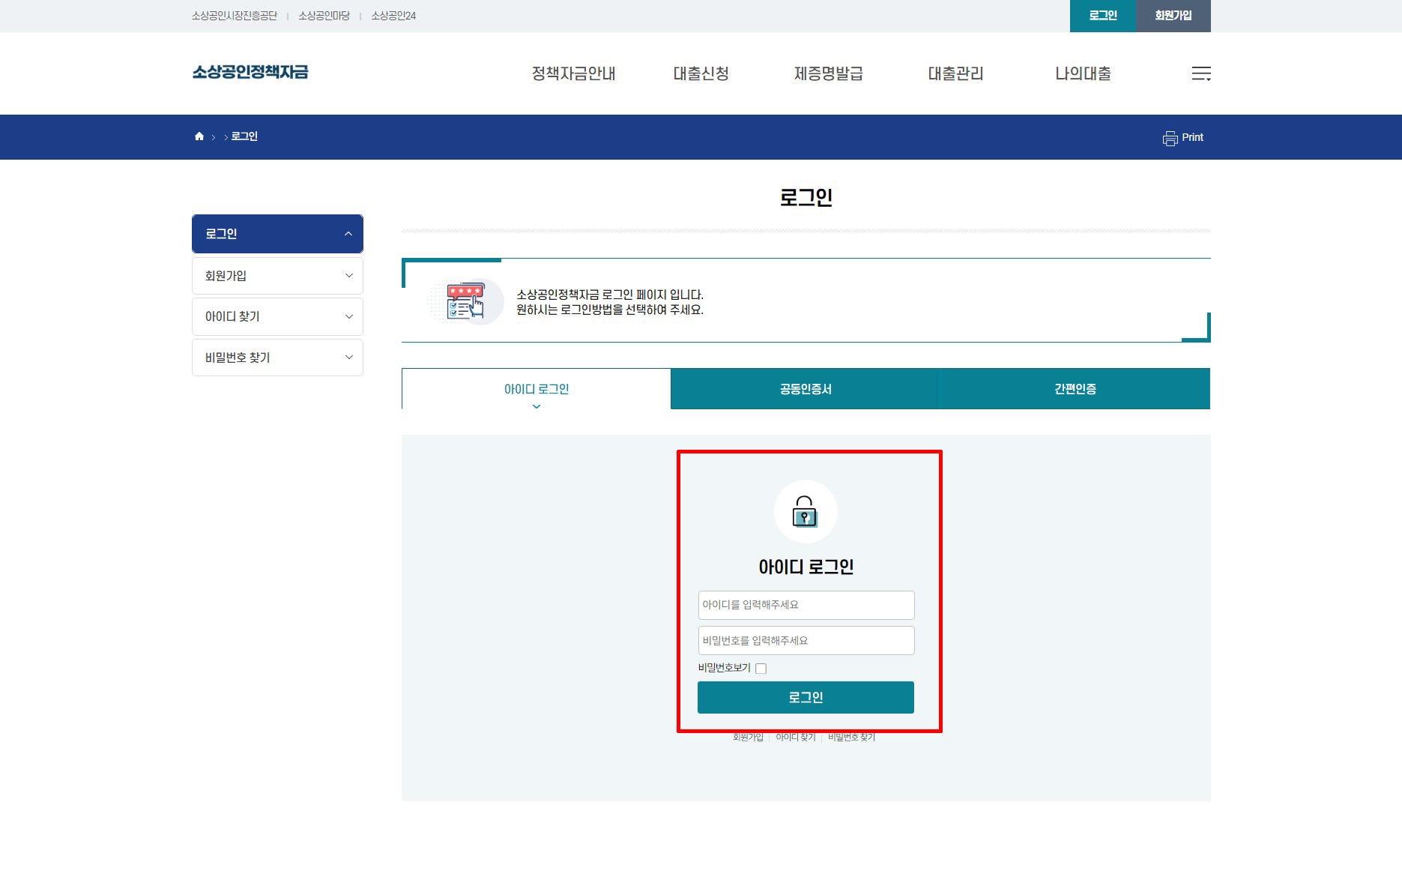Viewport: 1402px width, 874px height.
Task: Collapse the 로그인 sidebar menu chevron
Action: (x=348, y=234)
